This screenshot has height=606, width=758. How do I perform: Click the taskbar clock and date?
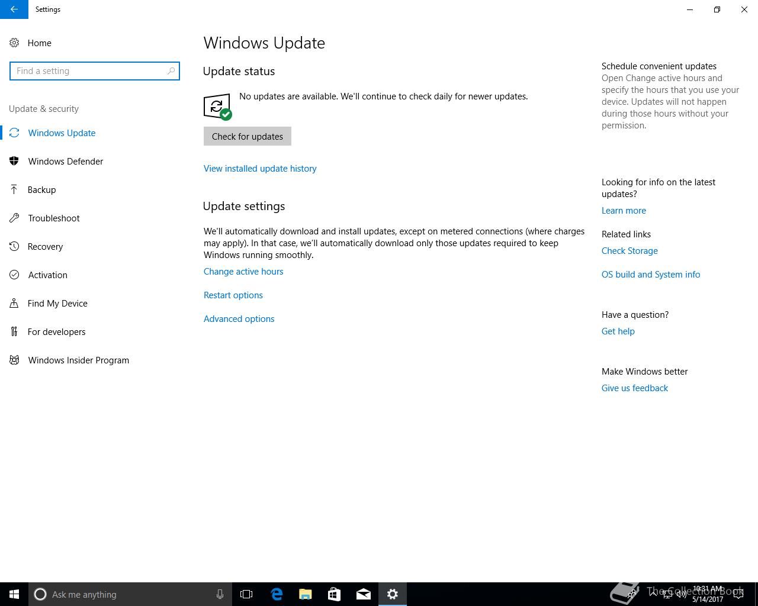coord(708,594)
